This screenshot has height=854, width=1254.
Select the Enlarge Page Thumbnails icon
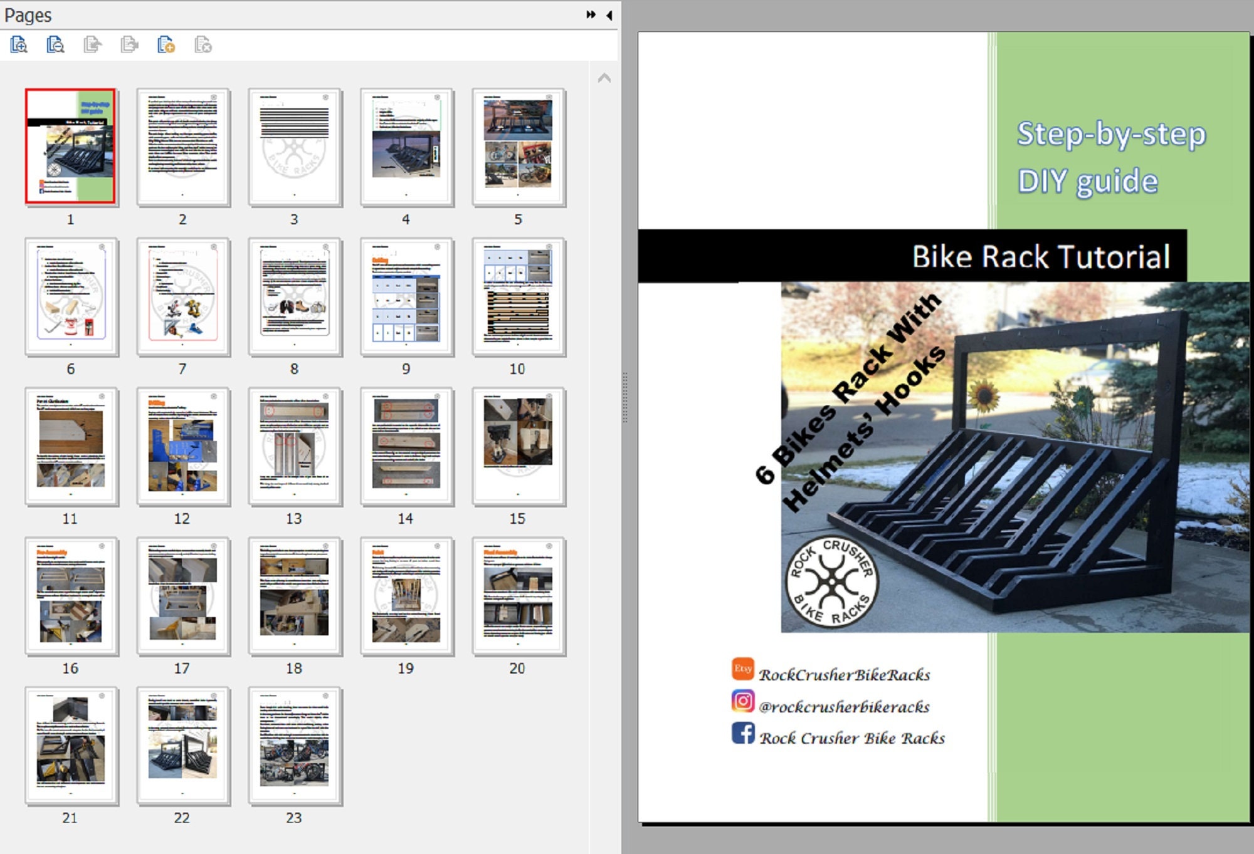pos(19,45)
